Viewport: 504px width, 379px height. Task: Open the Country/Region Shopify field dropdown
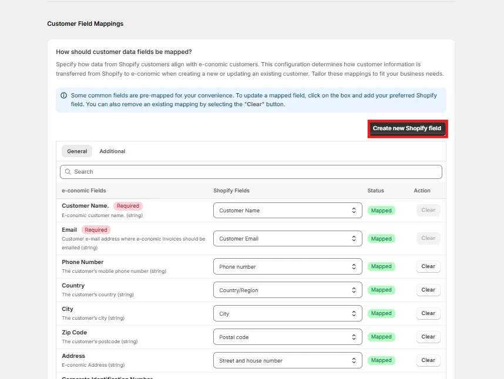pos(288,290)
